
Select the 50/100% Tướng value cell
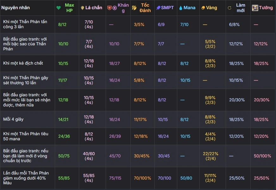click(262, 156)
